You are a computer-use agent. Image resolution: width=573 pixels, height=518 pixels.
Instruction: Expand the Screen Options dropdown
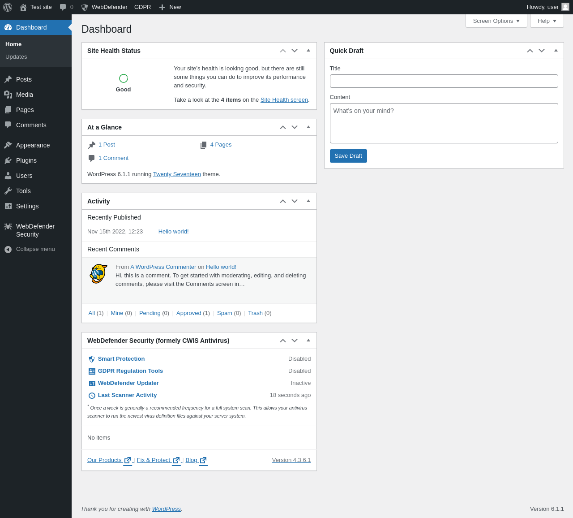click(x=496, y=21)
